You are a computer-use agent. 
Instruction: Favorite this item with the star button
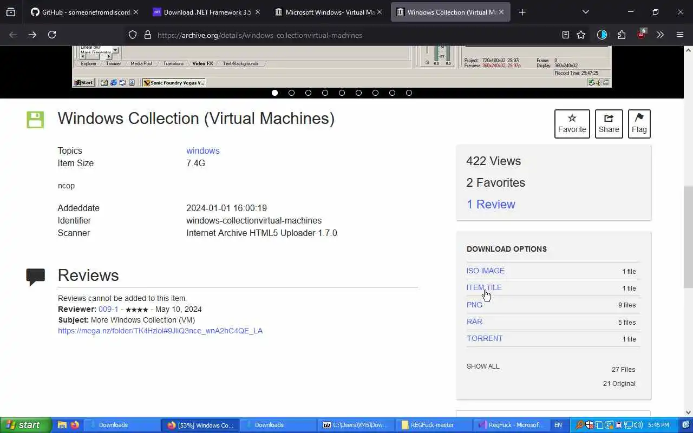pos(572,123)
